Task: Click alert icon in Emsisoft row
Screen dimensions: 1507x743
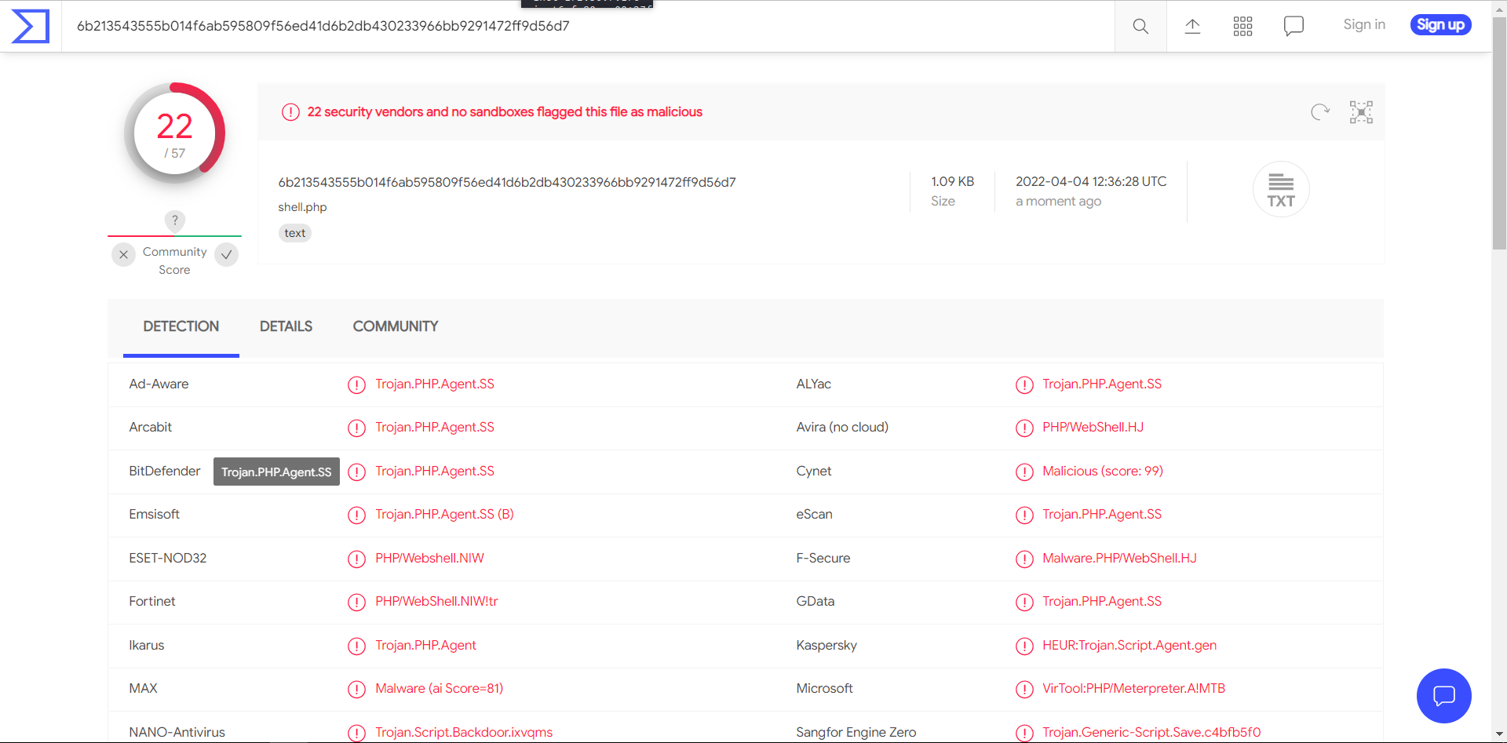Action: click(356, 515)
